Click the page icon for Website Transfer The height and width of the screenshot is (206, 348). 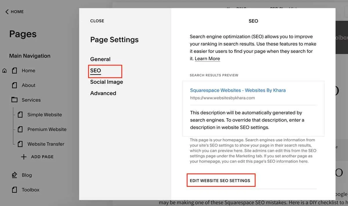coord(20,144)
